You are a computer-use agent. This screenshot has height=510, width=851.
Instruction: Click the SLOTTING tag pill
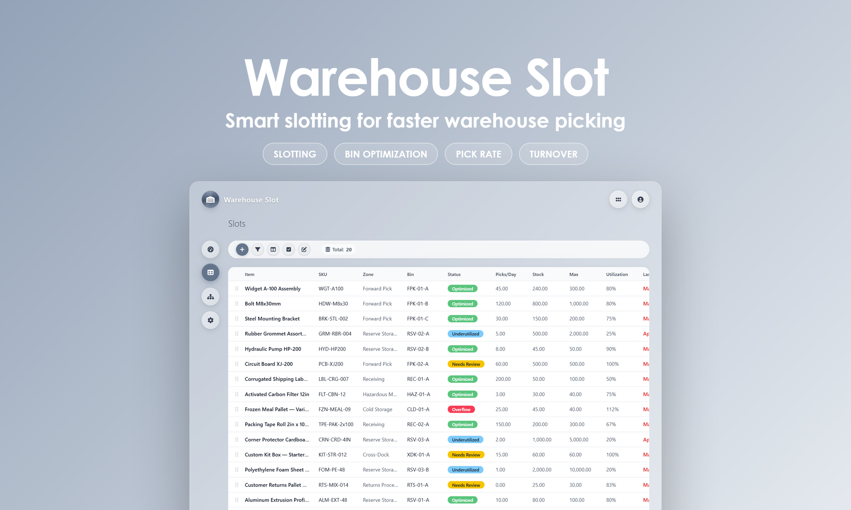(x=295, y=154)
